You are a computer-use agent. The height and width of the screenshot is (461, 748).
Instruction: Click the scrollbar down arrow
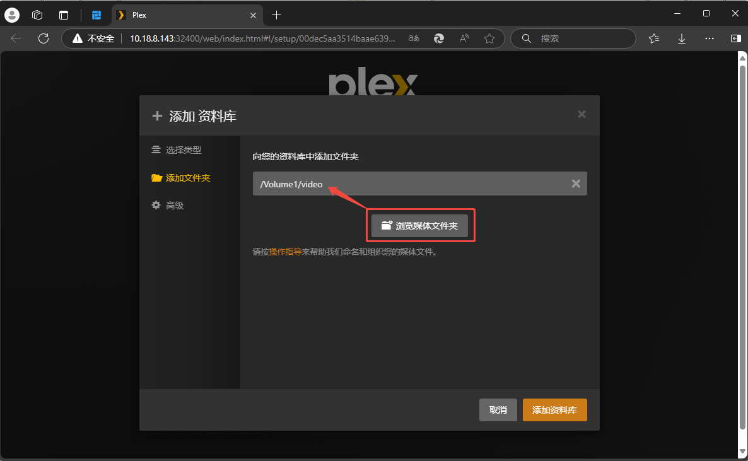pyautogui.click(x=742, y=451)
